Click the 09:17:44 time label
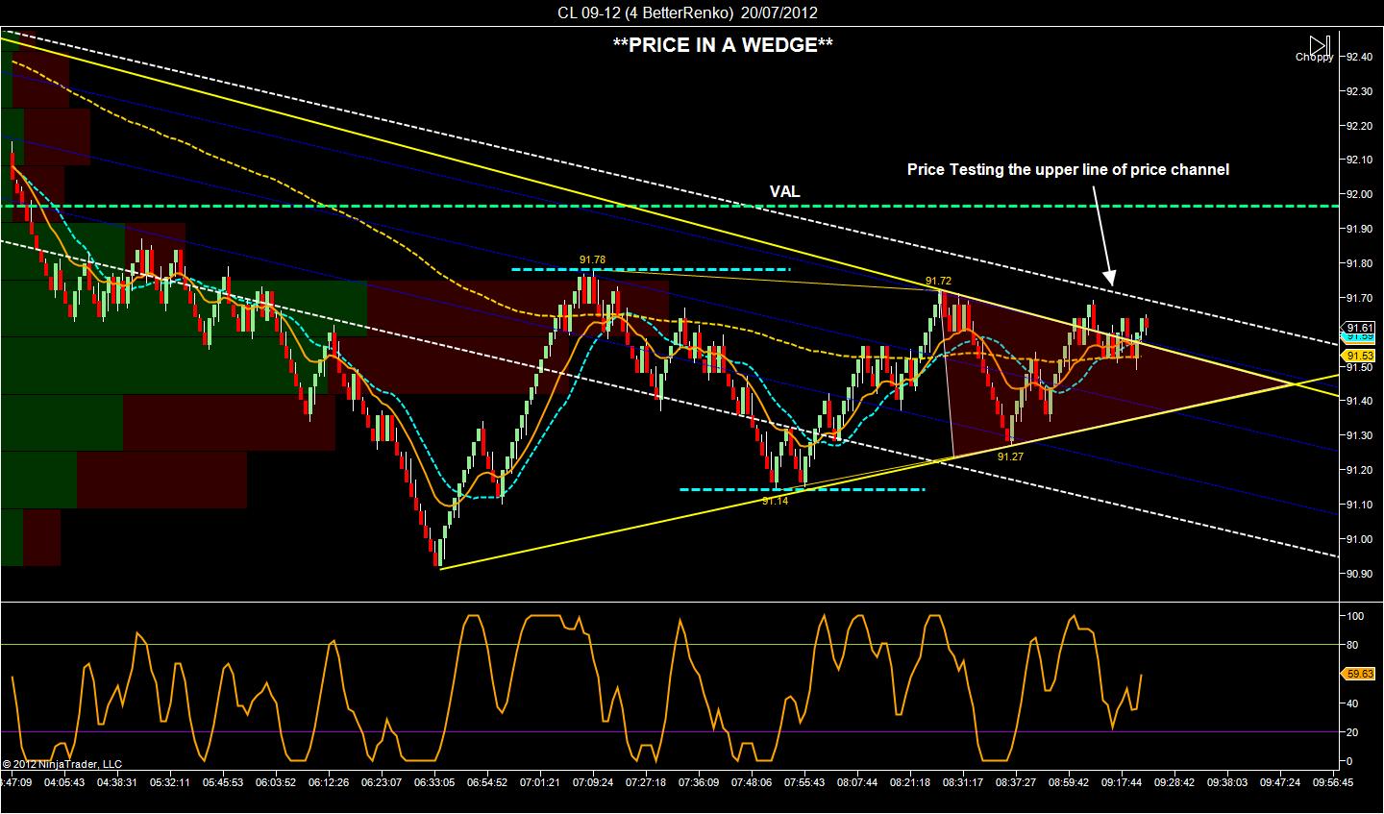 coord(1122,782)
